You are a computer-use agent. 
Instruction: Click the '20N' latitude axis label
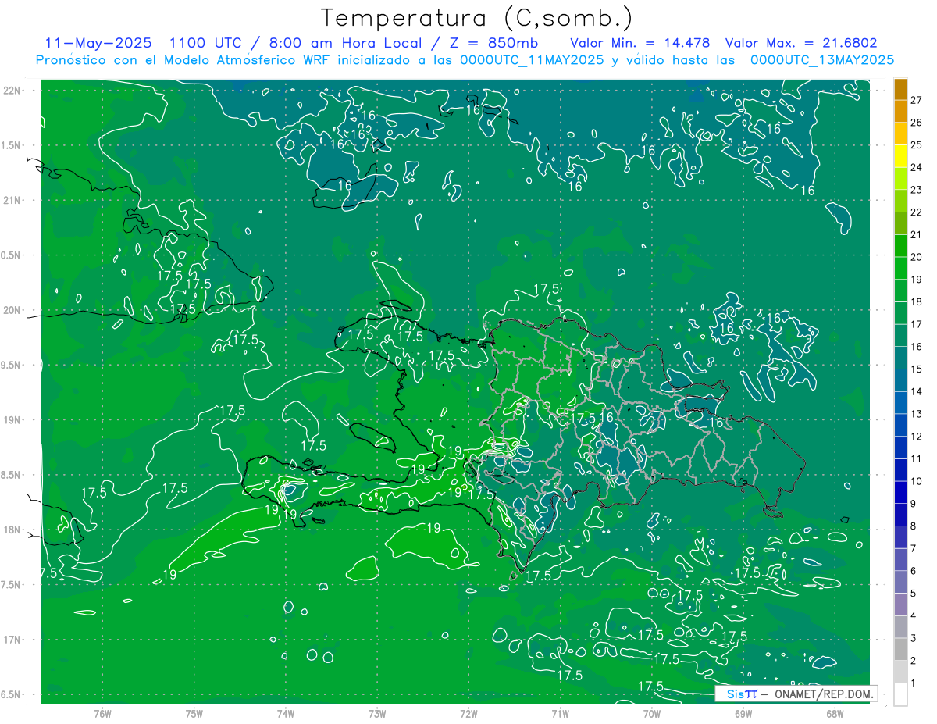(x=12, y=310)
